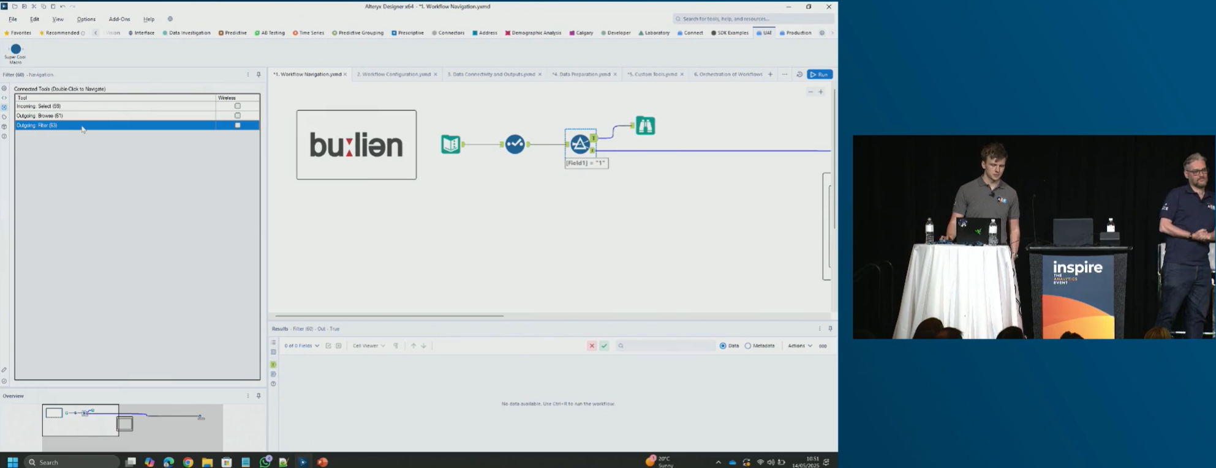This screenshot has width=1216, height=468.
Task: Pin the Overview panel
Action: coord(259,396)
